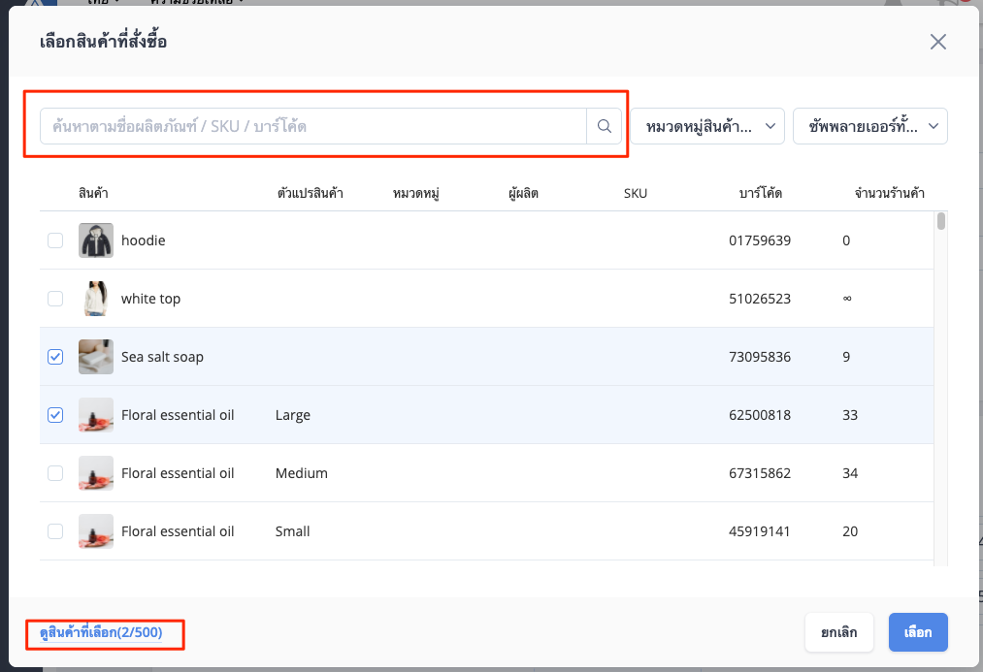Click the ผู้ผลิต column header
Image resolution: width=983 pixels, height=672 pixels.
tap(523, 193)
